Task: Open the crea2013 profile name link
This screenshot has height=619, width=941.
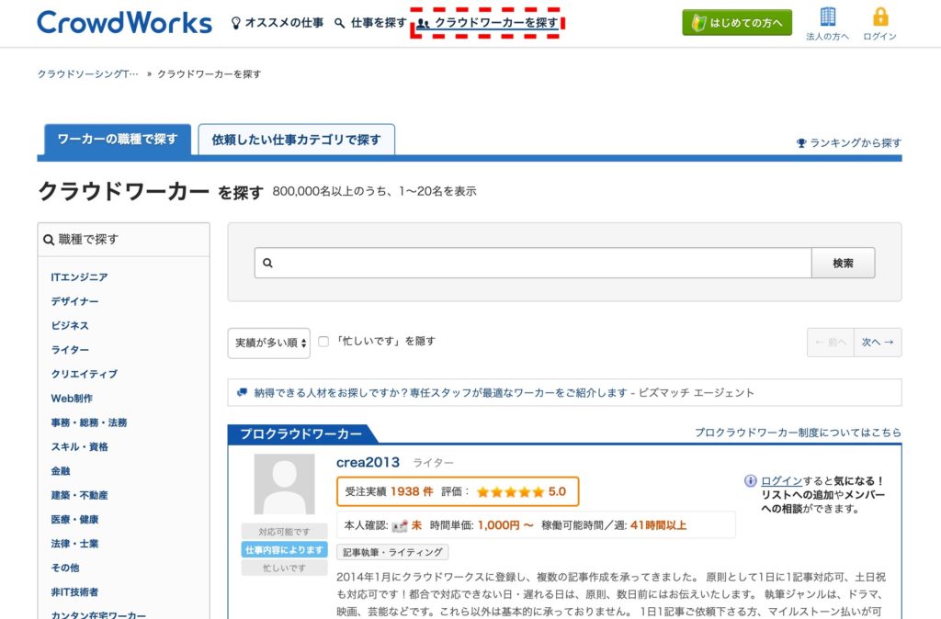Action: click(368, 463)
